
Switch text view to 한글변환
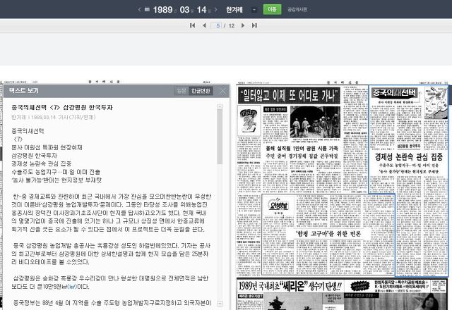click(201, 91)
